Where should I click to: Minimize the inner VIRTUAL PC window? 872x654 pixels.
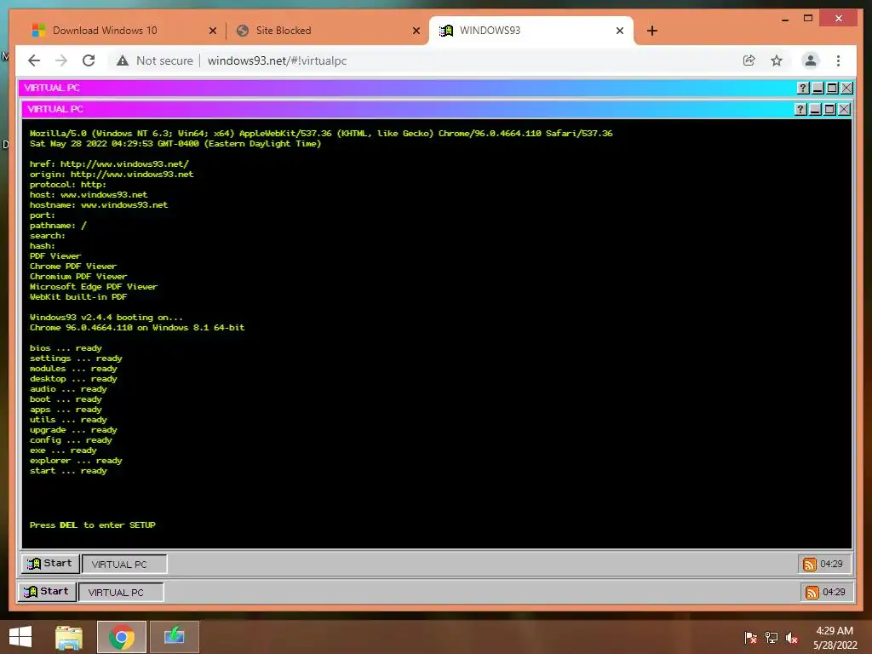click(x=815, y=109)
